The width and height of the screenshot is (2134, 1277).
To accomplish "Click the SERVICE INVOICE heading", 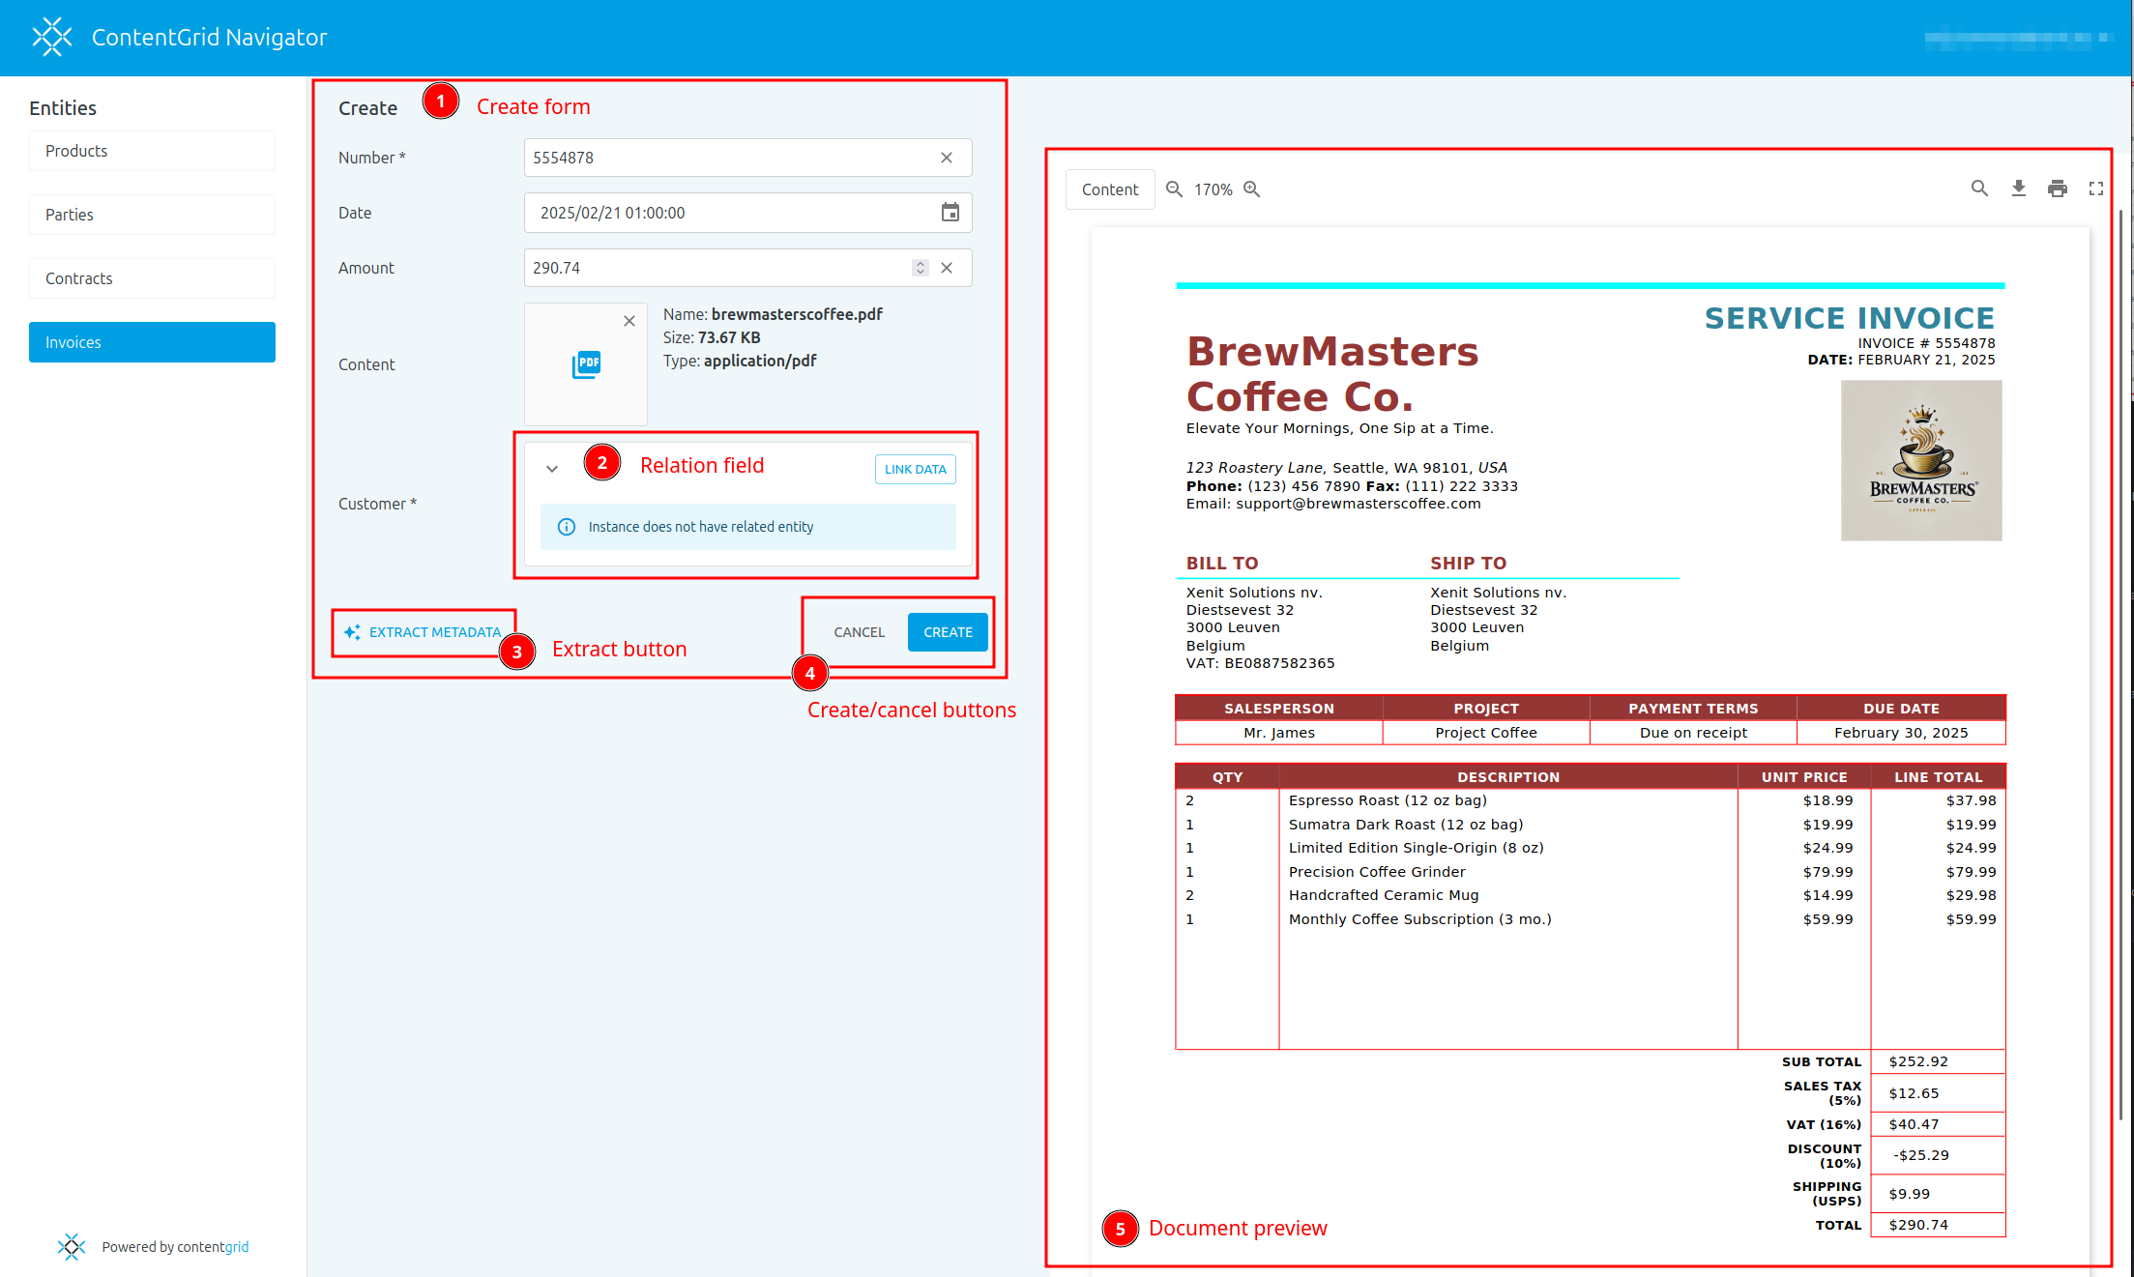I will [x=1850, y=318].
